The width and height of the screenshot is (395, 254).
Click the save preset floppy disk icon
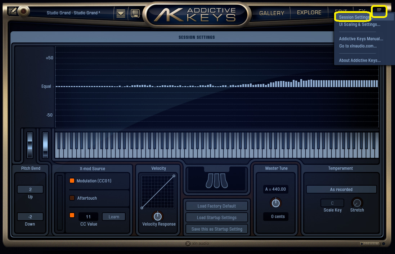point(135,13)
